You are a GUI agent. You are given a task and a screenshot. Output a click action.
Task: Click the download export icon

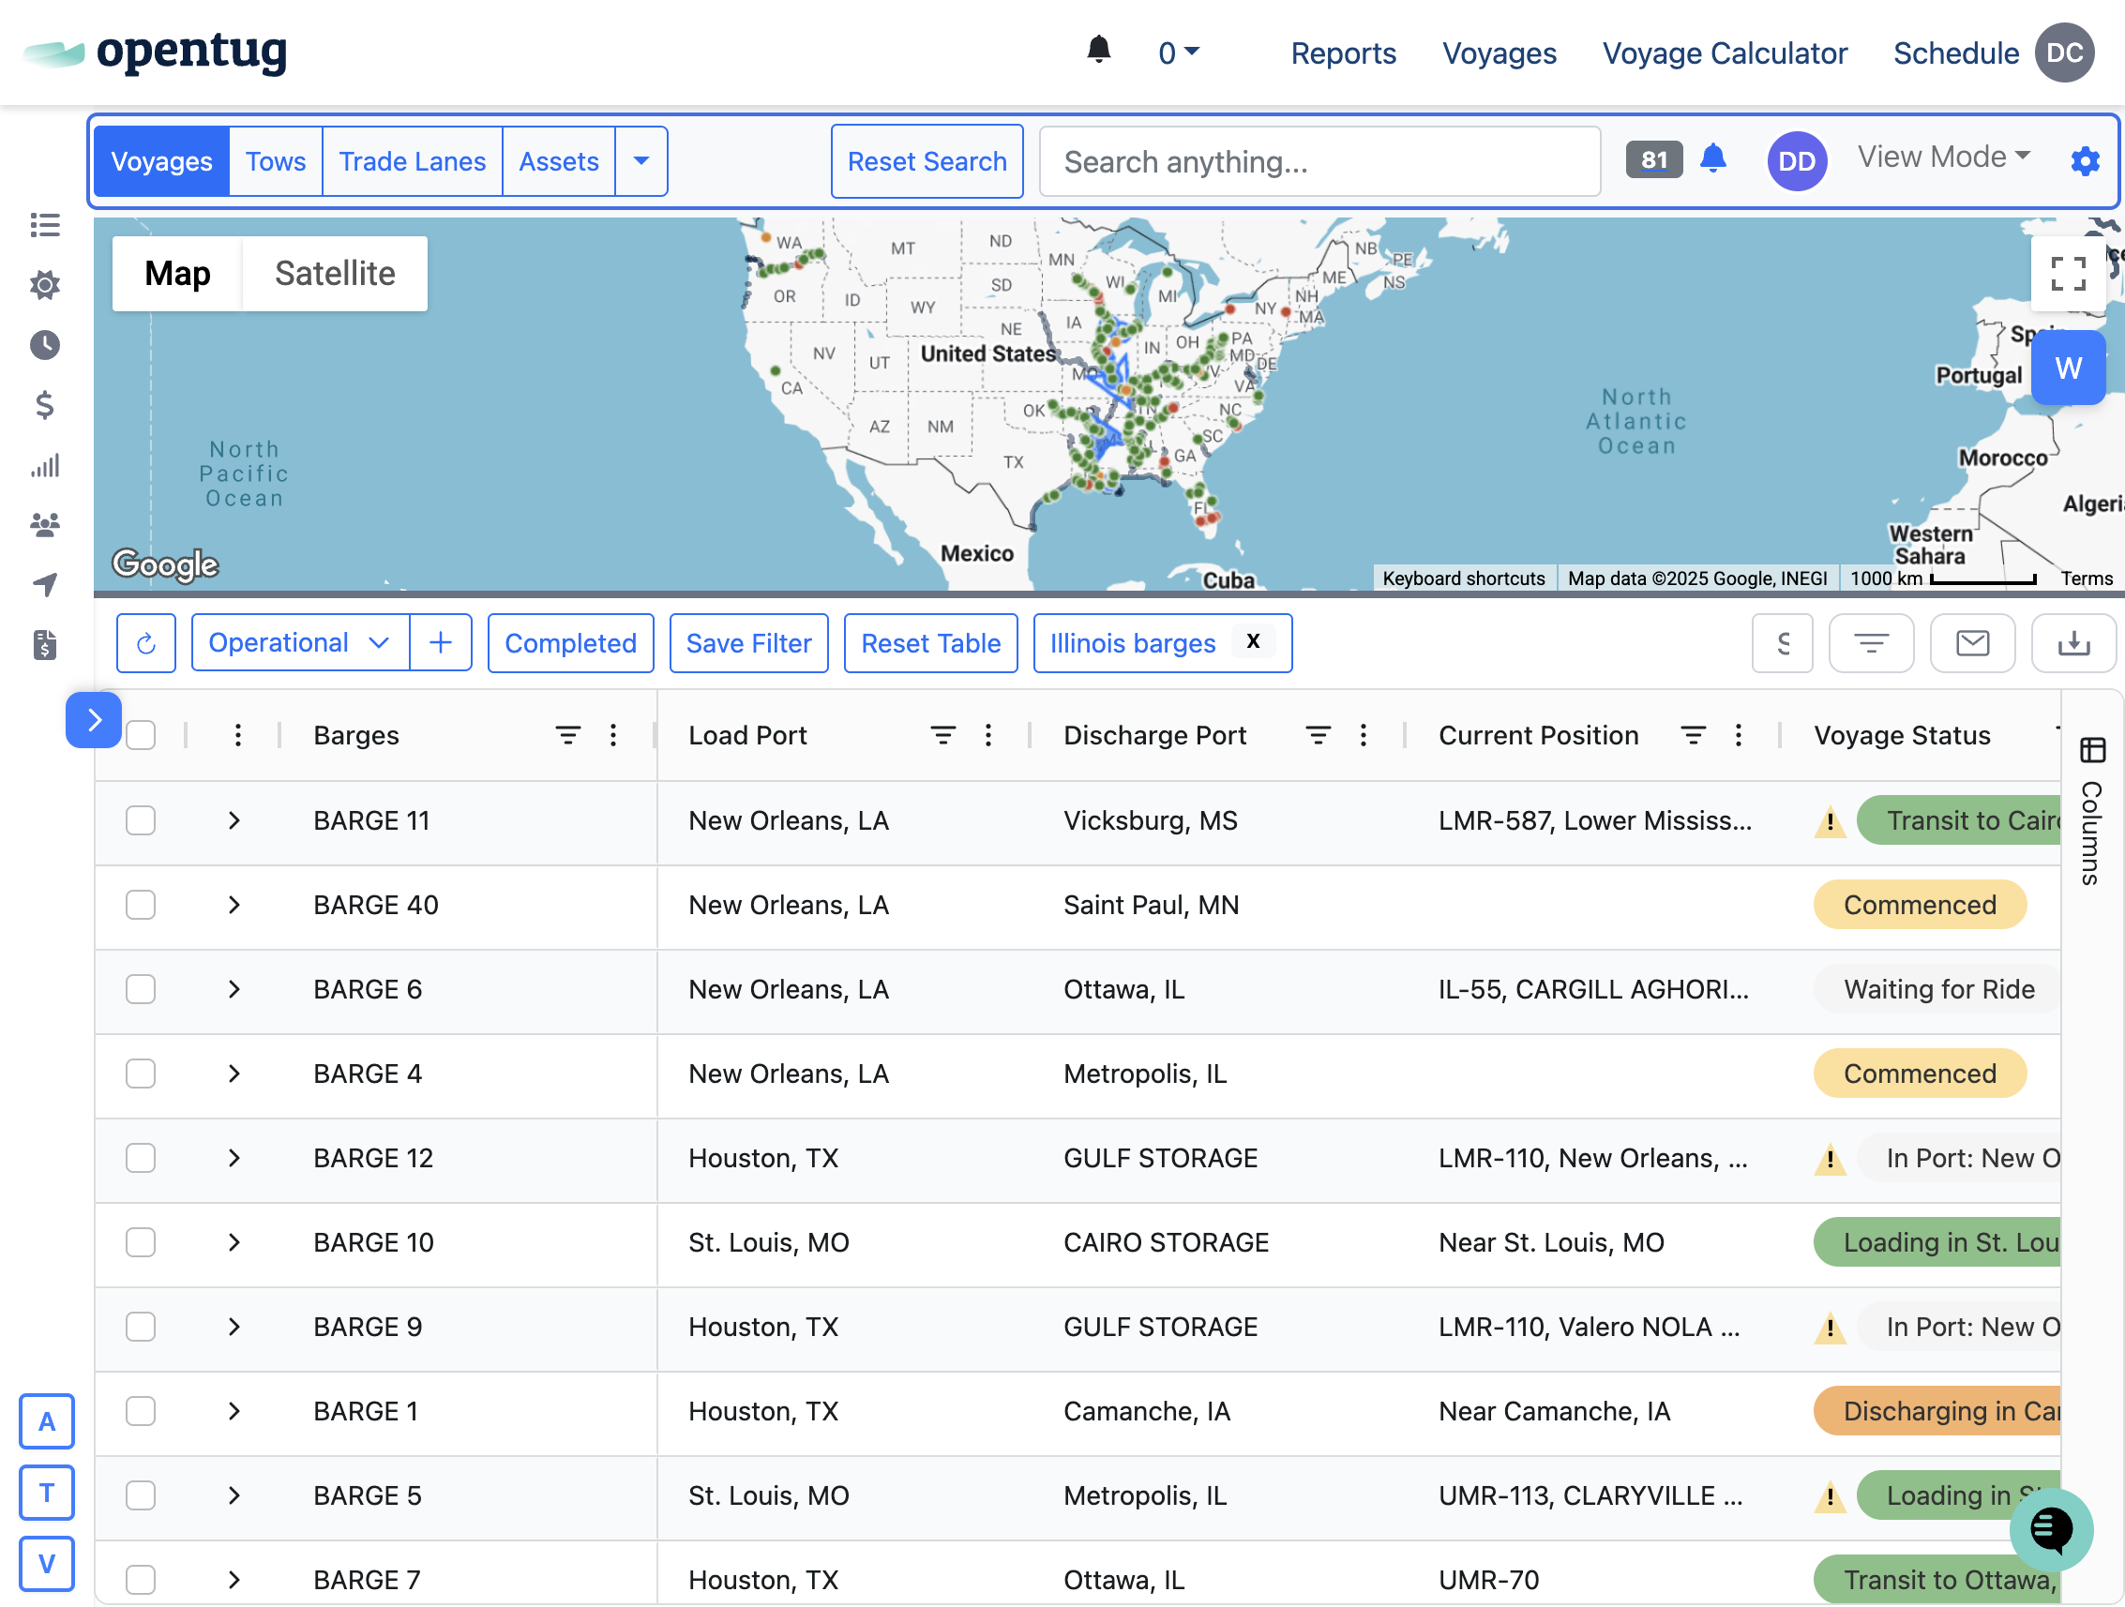[2072, 643]
